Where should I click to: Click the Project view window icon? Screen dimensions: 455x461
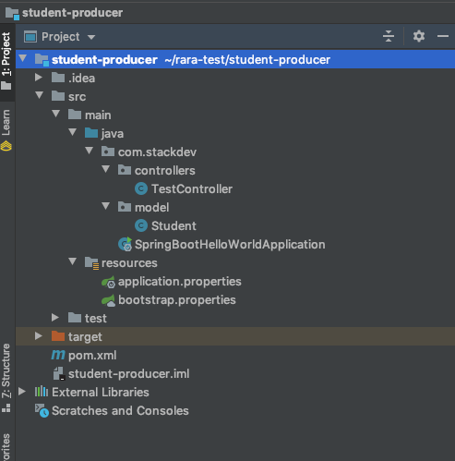[30, 37]
